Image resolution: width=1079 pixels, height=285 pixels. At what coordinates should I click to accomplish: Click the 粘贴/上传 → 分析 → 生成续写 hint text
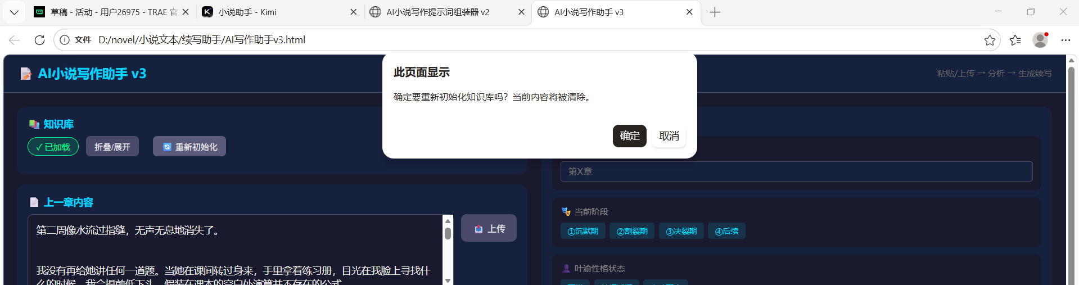tap(994, 74)
